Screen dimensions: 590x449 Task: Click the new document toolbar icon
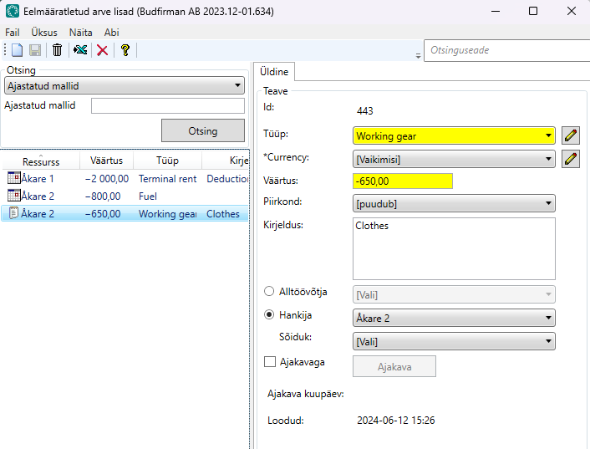pos(17,50)
